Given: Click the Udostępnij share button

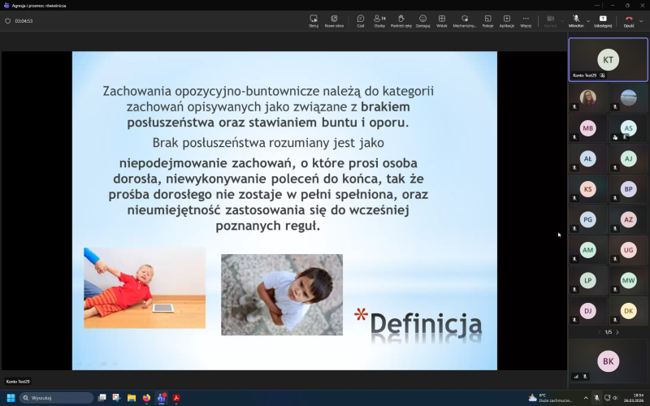Looking at the screenshot, I should click(x=602, y=19).
